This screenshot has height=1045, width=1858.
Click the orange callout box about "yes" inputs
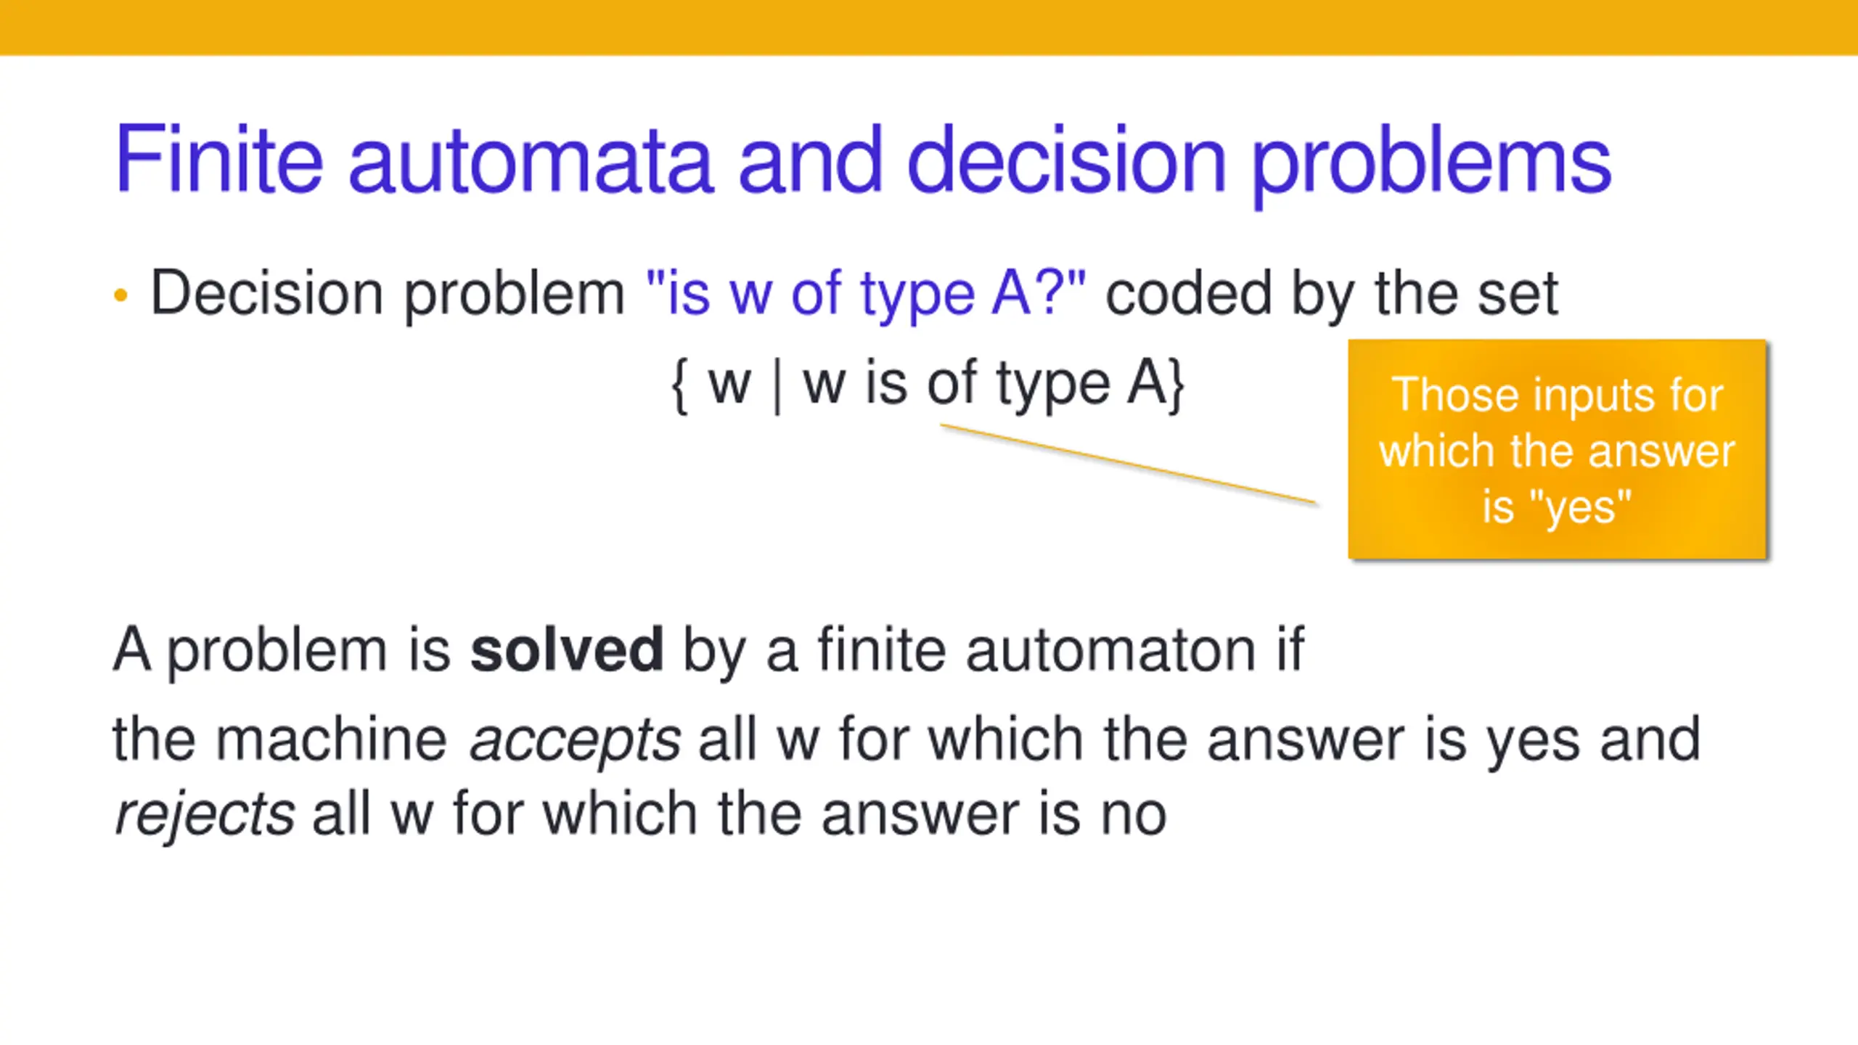[x=1558, y=449]
